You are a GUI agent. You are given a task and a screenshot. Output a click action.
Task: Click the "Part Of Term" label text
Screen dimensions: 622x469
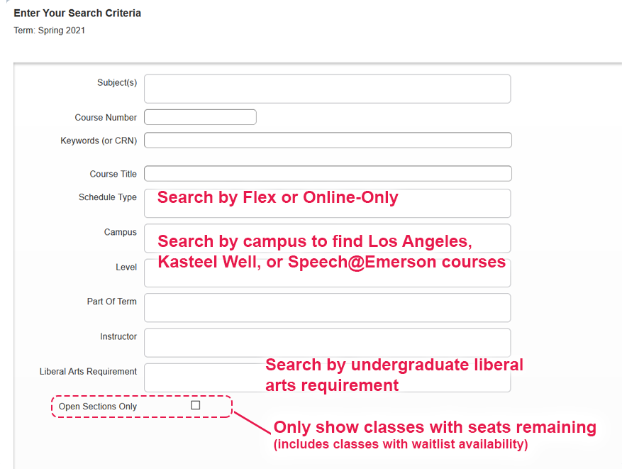coord(111,302)
